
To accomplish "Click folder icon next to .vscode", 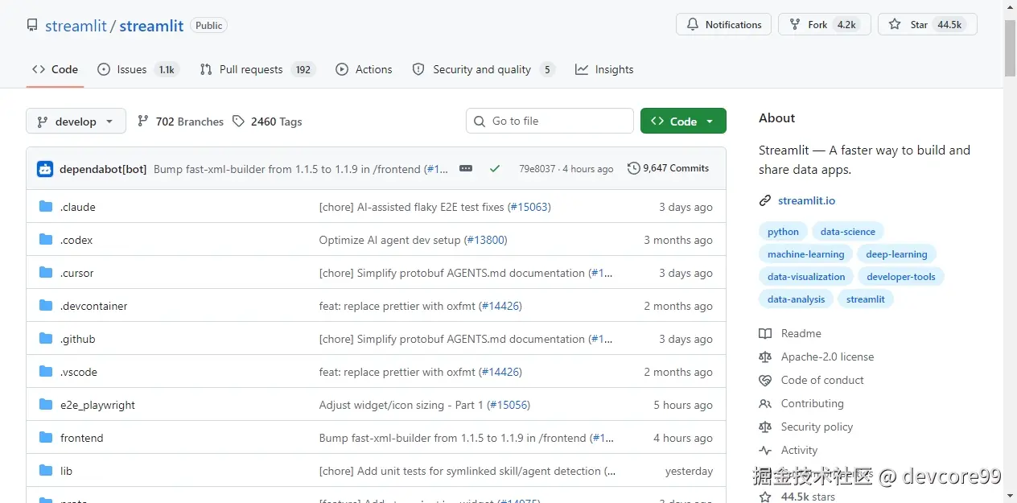I will point(46,372).
